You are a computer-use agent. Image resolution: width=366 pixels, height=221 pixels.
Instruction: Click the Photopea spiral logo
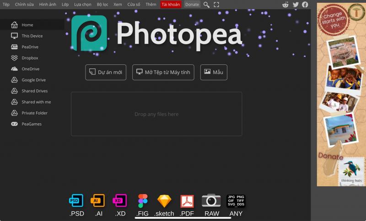point(89,33)
